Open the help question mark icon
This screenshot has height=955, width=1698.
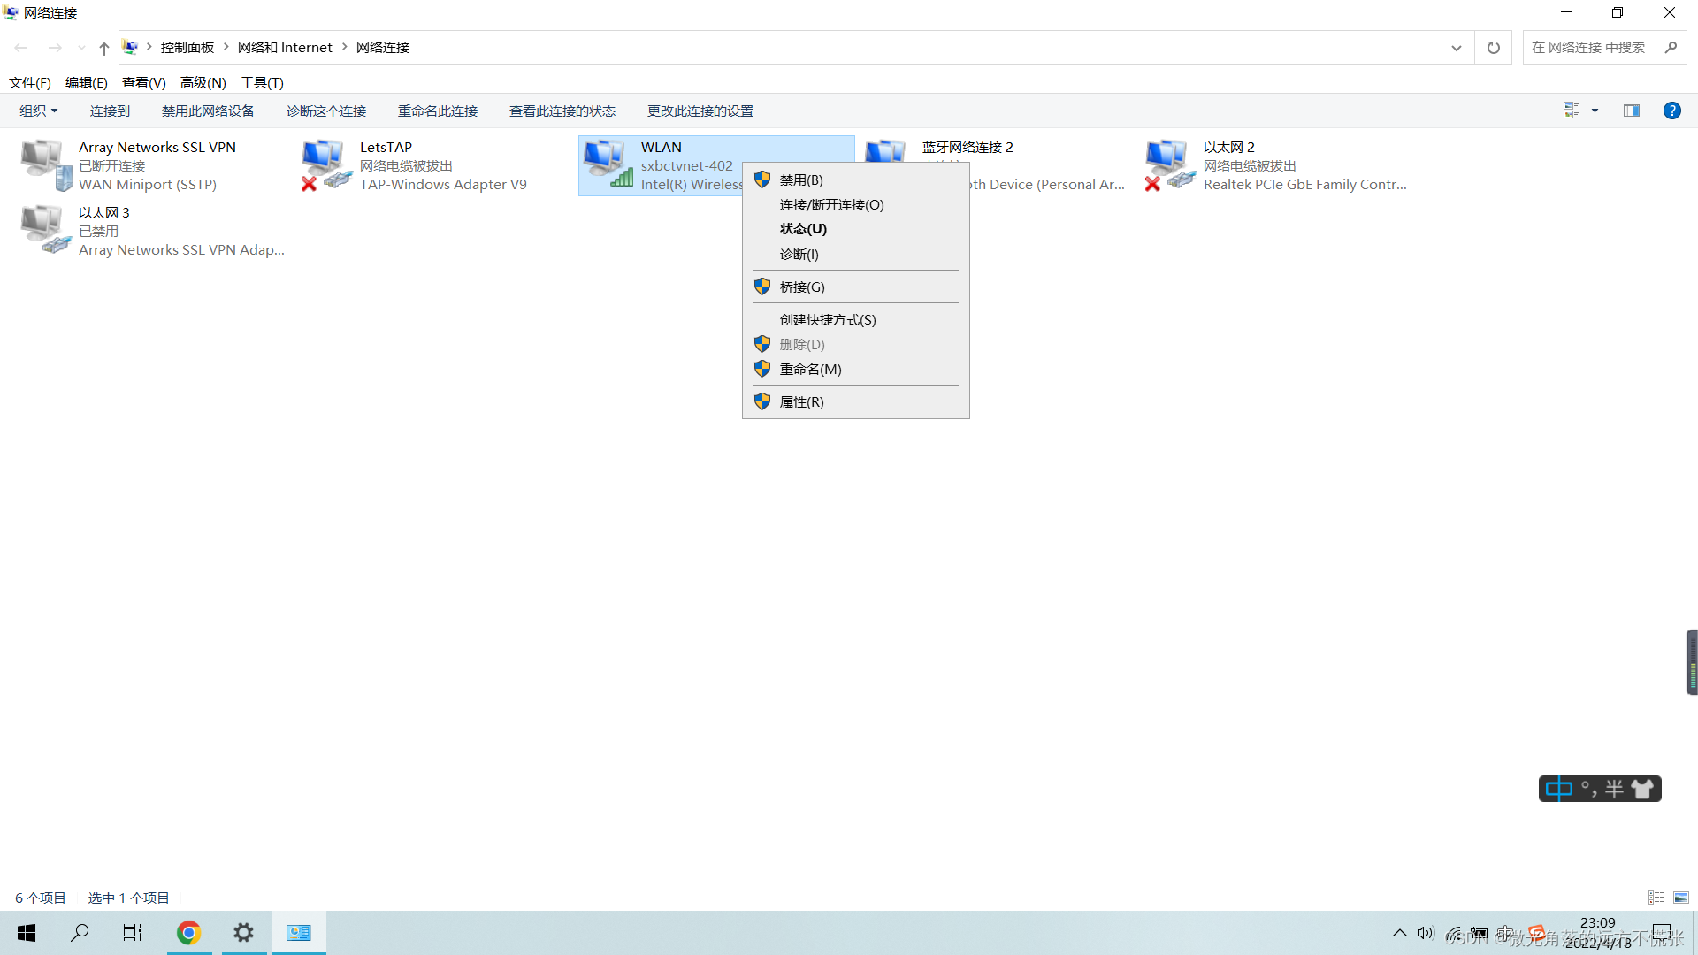coord(1671,111)
